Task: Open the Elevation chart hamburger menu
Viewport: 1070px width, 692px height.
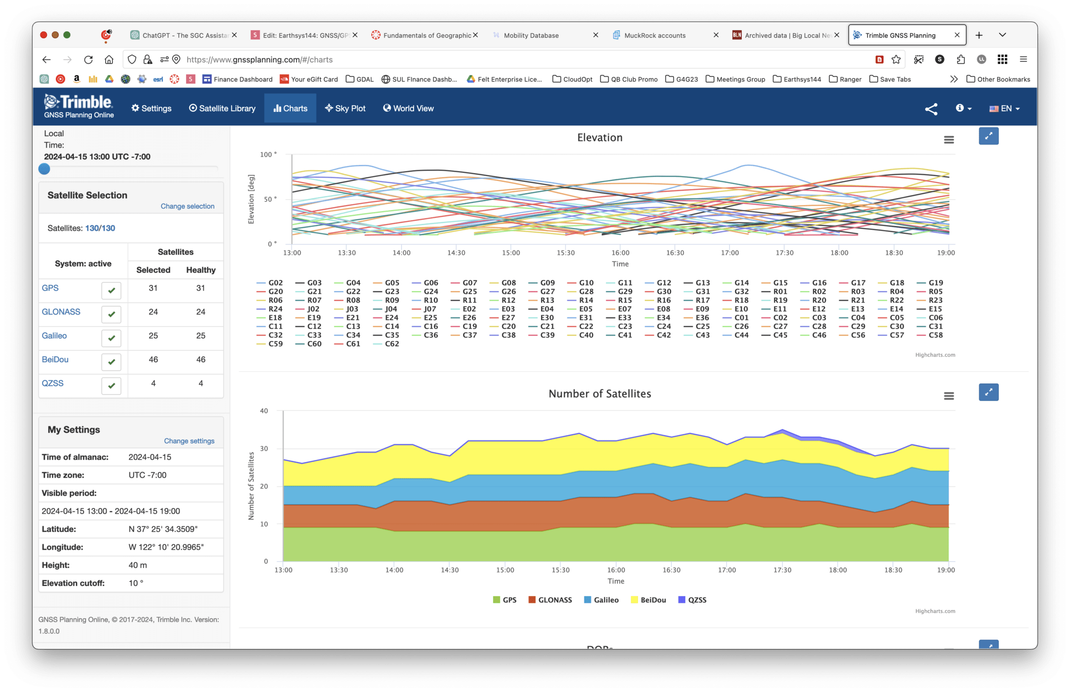Action: (x=948, y=139)
